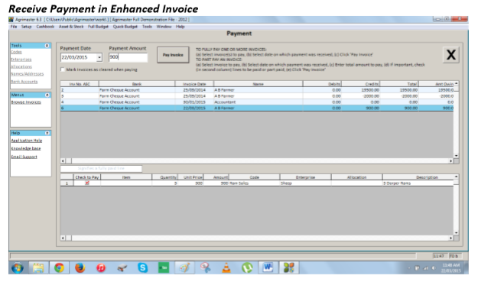The height and width of the screenshot is (282, 478).
Task: Open the Names/Addresses link
Action: (x=27, y=74)
